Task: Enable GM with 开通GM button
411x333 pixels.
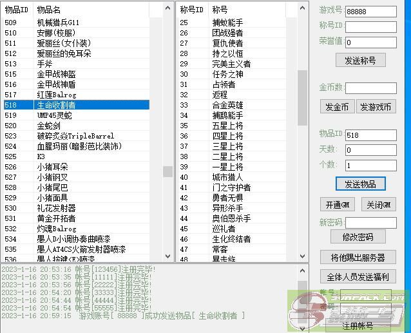Action: tap(338, 205)
